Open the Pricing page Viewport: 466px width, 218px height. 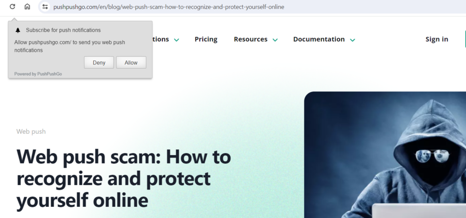coord(206,39)
